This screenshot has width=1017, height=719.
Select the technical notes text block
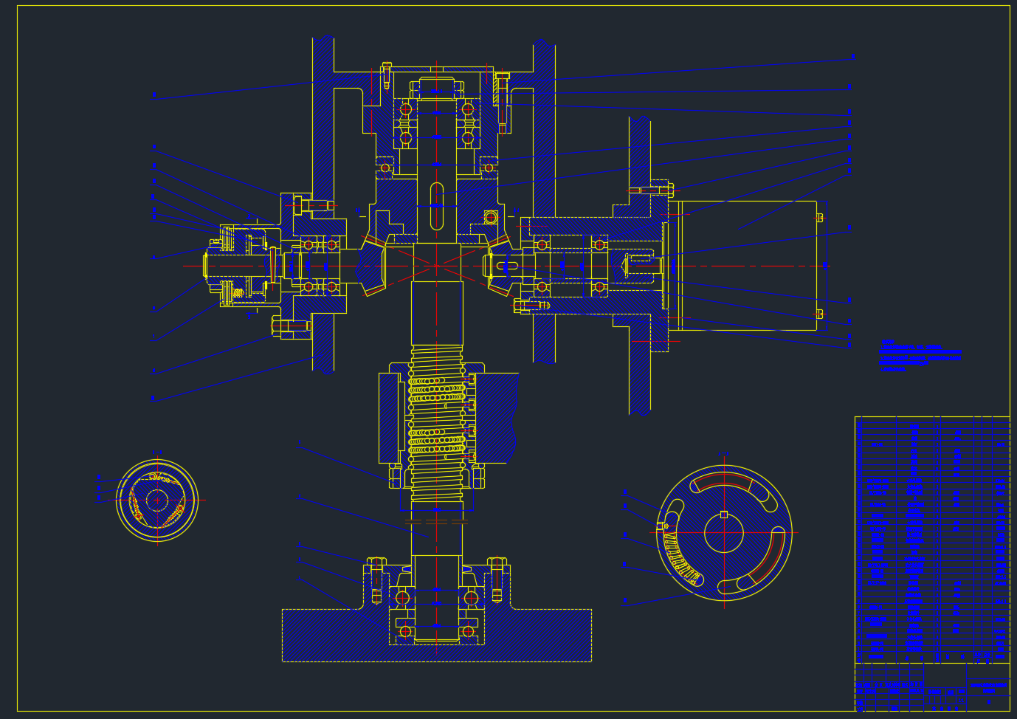coord(920,355)
